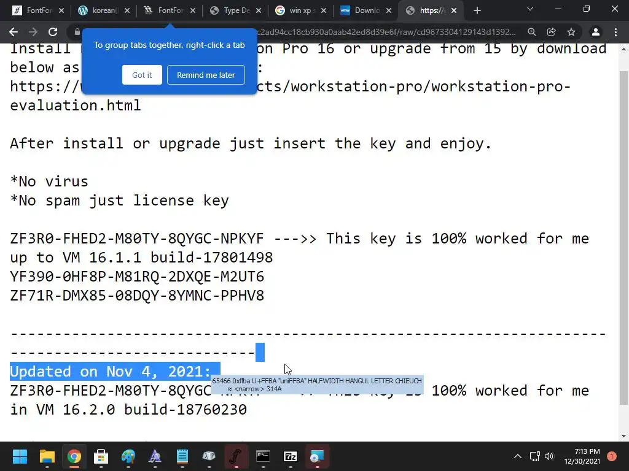Share this page via address bar icon
This screenshot has height=471, width=629.
[x=552, y=32]
